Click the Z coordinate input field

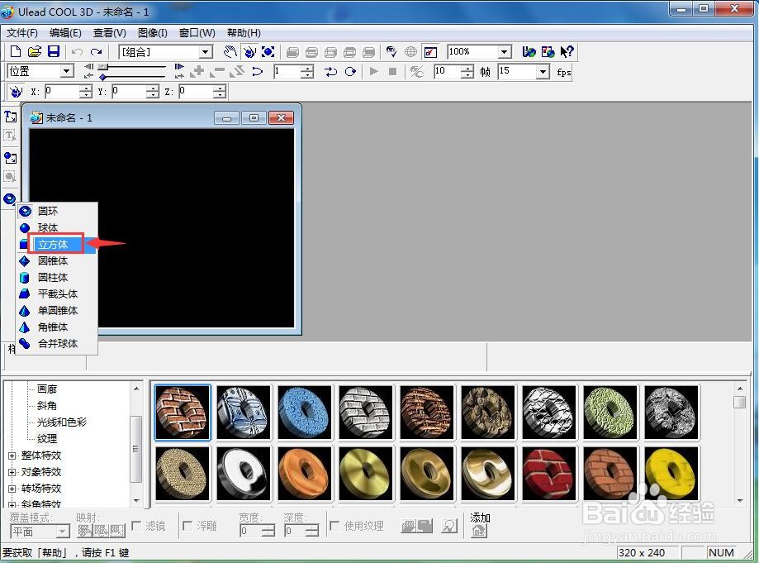point(196,91)
